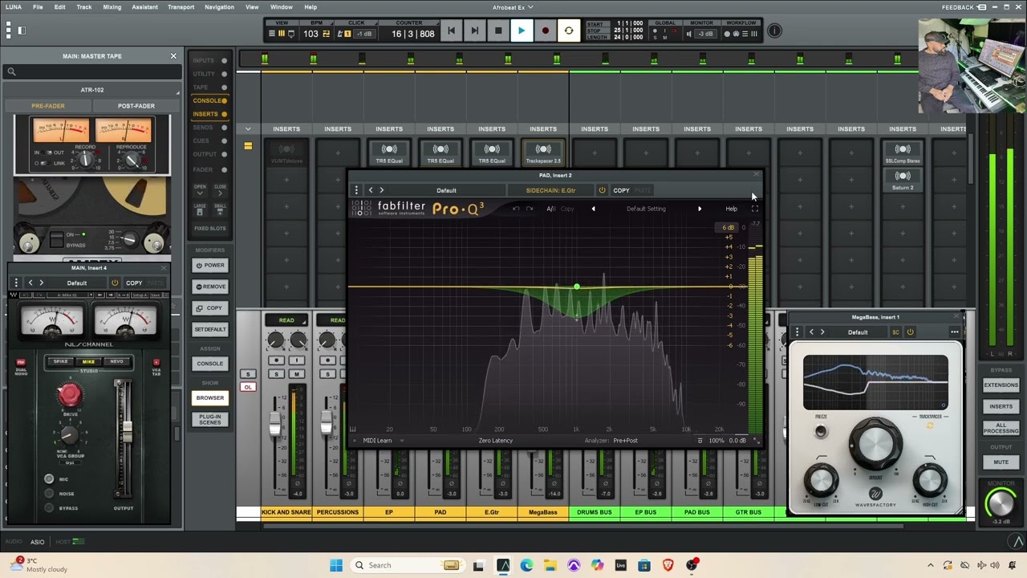Image resolution: width=1027 pixels, height=578 pixels.
Task: Toggle SENDS row visibility
Action: pos(209,128)
